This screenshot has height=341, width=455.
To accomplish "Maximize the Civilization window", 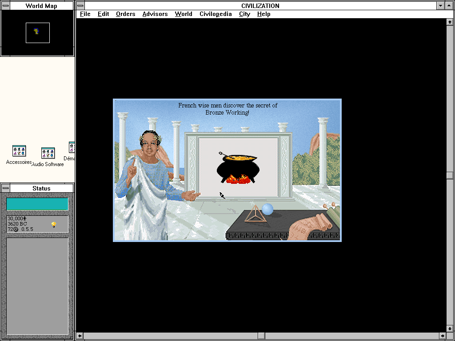I will click(450, 5).
